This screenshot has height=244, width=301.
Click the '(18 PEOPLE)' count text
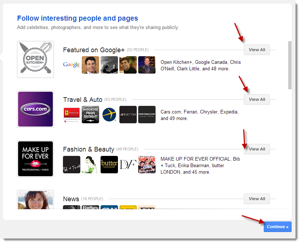(92, 199)
